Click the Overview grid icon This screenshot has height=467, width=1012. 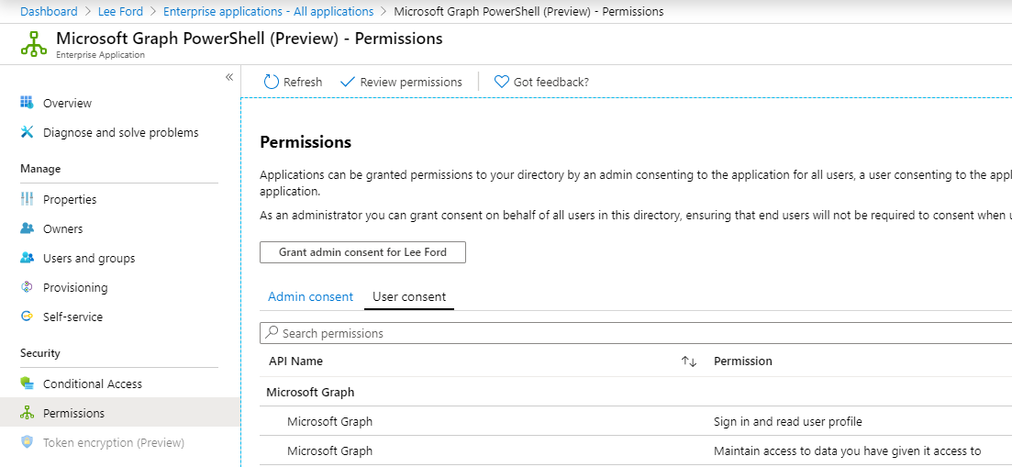click(x=27, y=103)
